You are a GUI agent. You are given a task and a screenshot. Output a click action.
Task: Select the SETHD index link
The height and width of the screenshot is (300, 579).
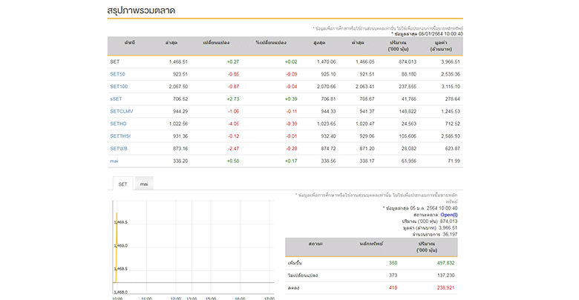(118, 123)
